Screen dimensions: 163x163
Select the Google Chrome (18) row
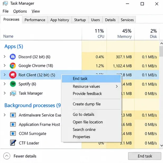80,66
